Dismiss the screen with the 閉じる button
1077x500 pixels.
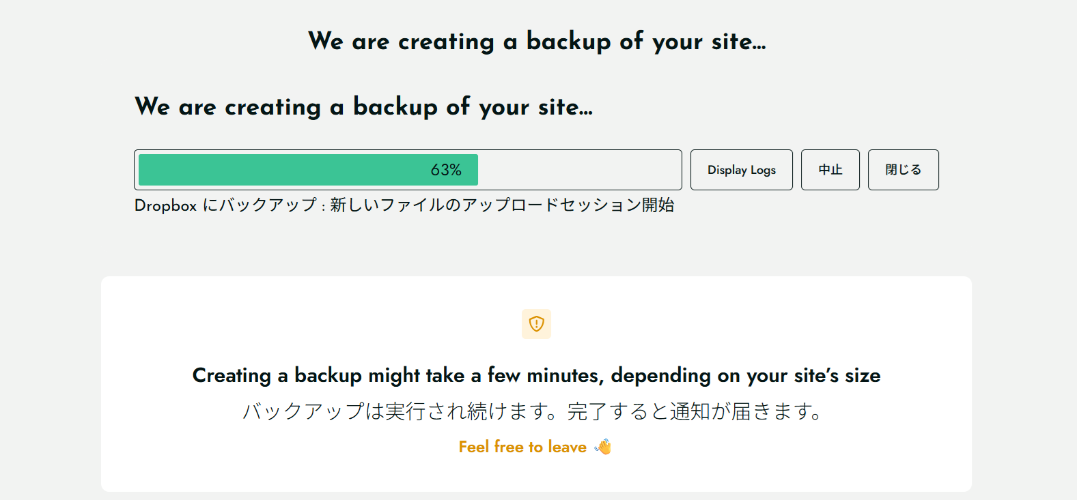[x=903, y=169]
